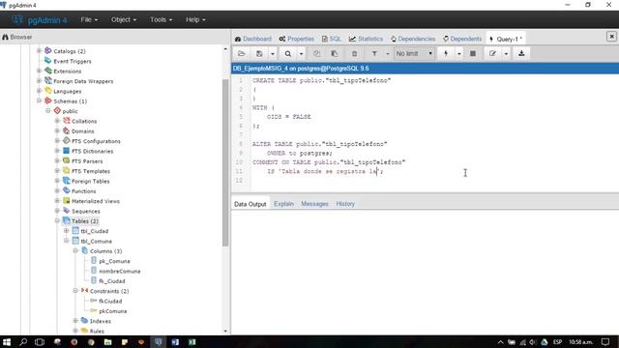Expand the Collations node
Image resolution: width=619 pixels, height=348 pixels.
coord(57,121)
